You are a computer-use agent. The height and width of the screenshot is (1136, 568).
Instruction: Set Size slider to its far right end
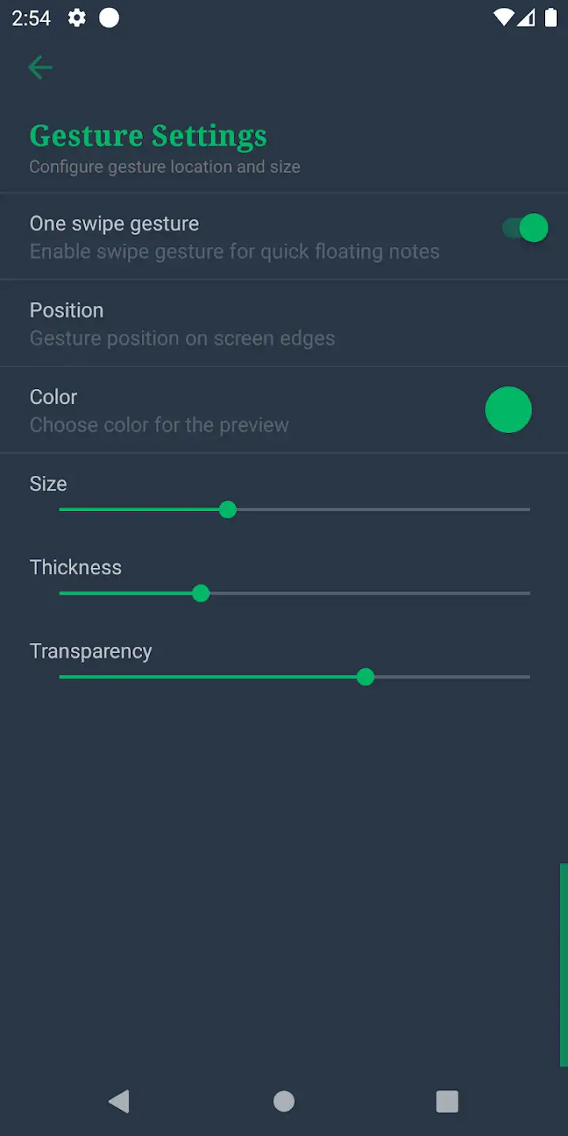pyautogui.click(x=529, y=510)
